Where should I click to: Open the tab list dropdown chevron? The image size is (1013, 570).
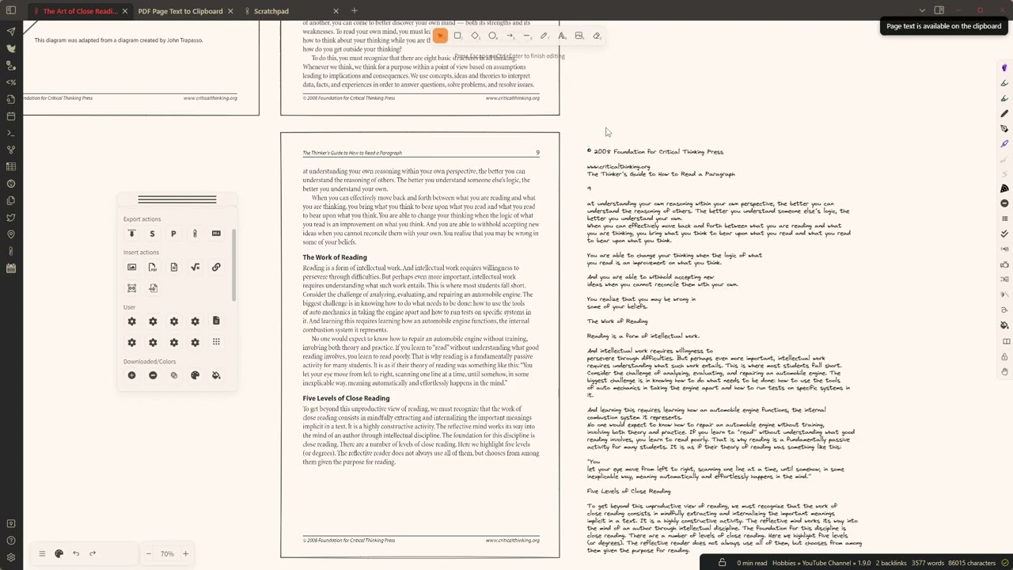coord(922,10)
